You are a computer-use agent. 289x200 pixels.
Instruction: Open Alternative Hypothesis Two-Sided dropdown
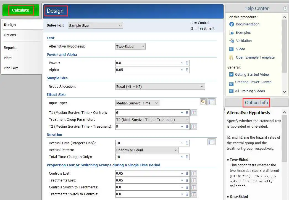(x=130, y=46)
